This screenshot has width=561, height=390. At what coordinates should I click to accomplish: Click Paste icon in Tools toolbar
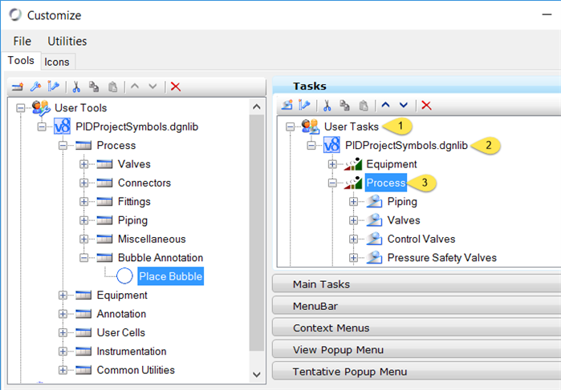point(112,86)
